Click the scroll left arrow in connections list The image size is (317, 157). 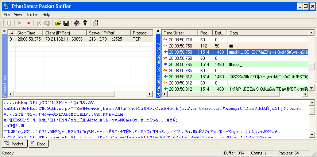[x=11, y=94]
